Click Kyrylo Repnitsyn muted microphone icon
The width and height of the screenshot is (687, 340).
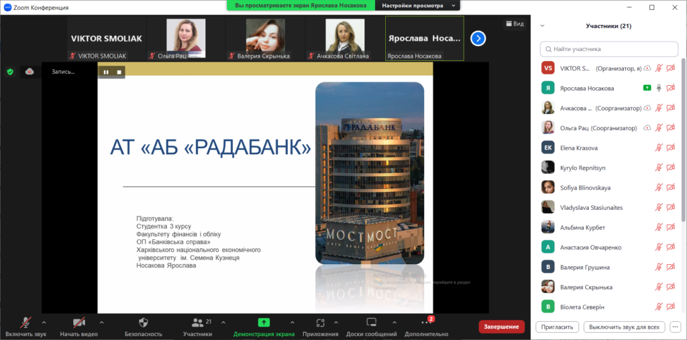659,168
